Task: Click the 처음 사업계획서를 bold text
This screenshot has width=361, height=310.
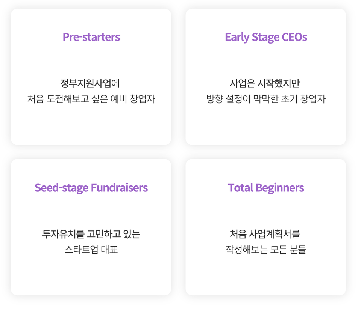Action: coord(265,234)
